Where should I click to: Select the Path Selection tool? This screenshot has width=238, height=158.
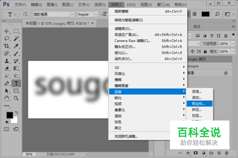(7, 91)
